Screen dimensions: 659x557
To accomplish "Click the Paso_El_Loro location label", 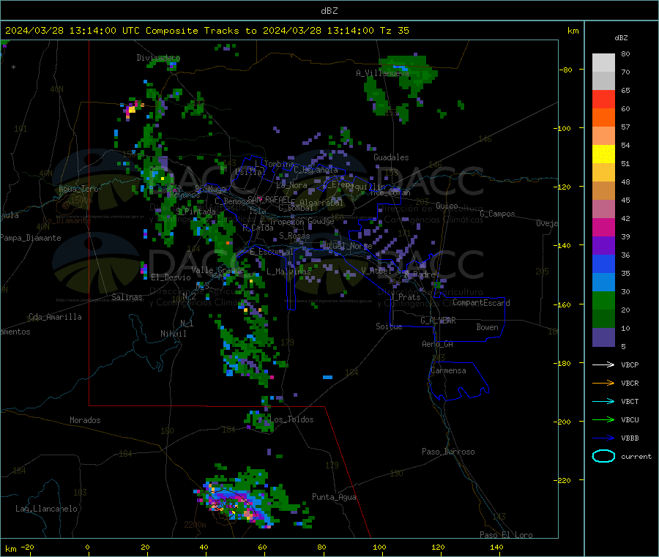I will (x=506, y=535).
